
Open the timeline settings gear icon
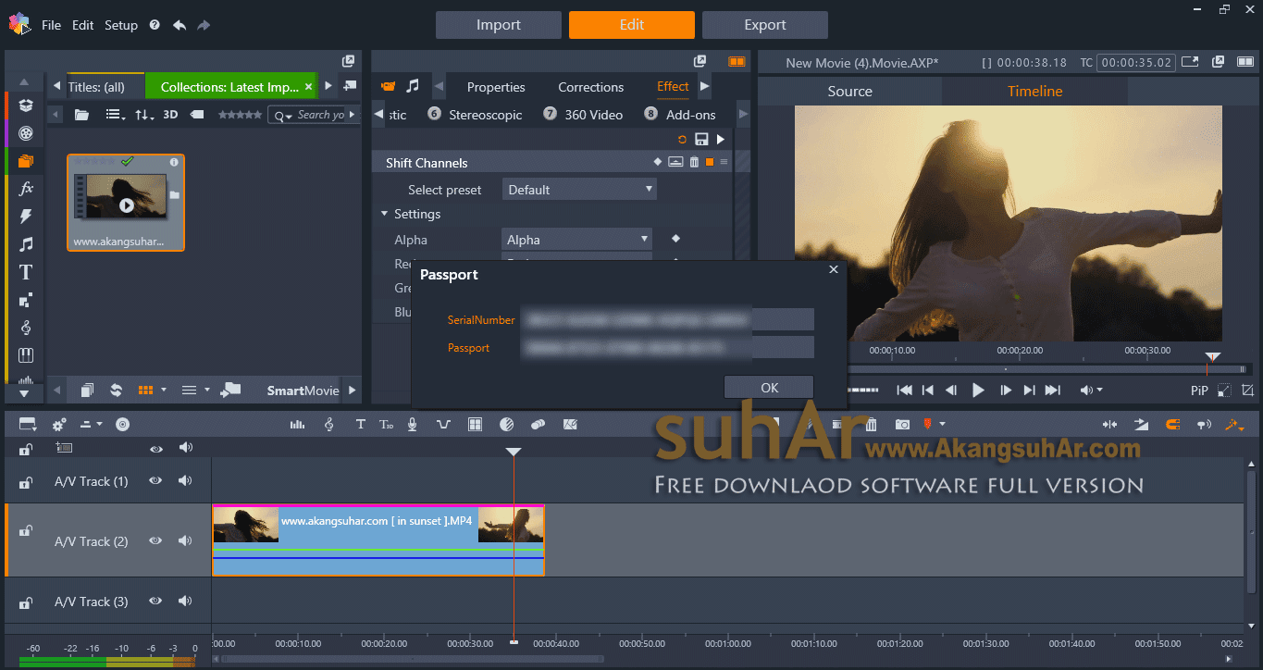click(59, 425)
